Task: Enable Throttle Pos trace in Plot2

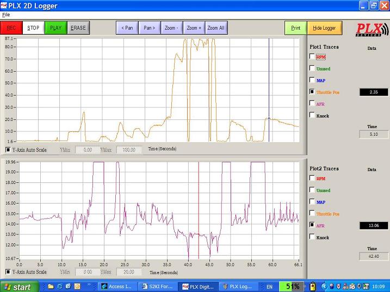Action: click(312, 213)
